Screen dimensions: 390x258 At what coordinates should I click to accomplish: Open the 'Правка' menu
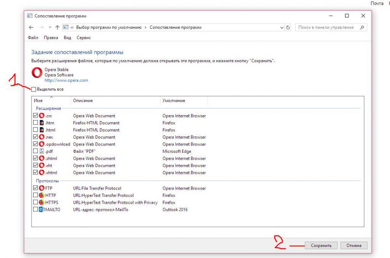click(51, 38)
